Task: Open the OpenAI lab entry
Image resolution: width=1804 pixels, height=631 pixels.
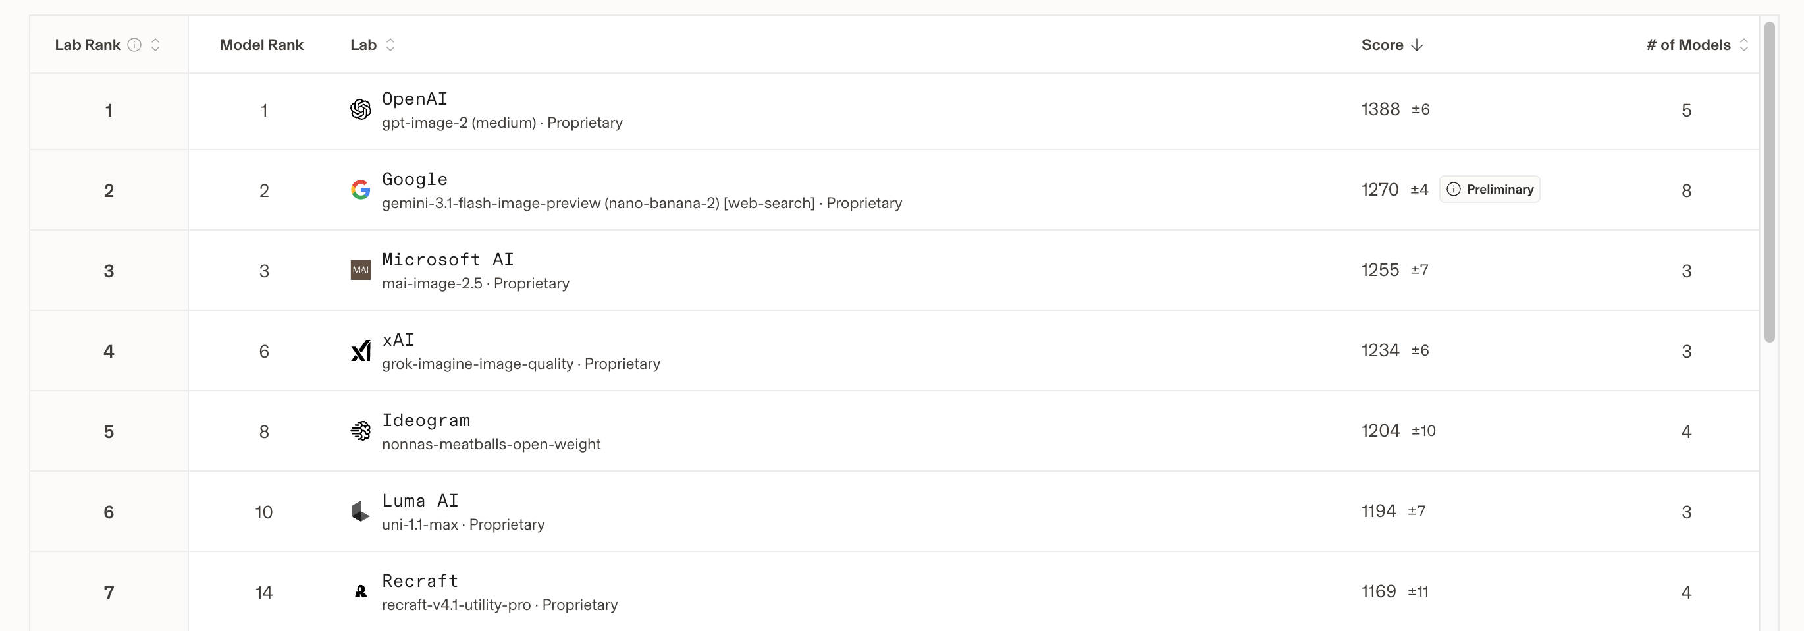Action: tap(415, 99)
